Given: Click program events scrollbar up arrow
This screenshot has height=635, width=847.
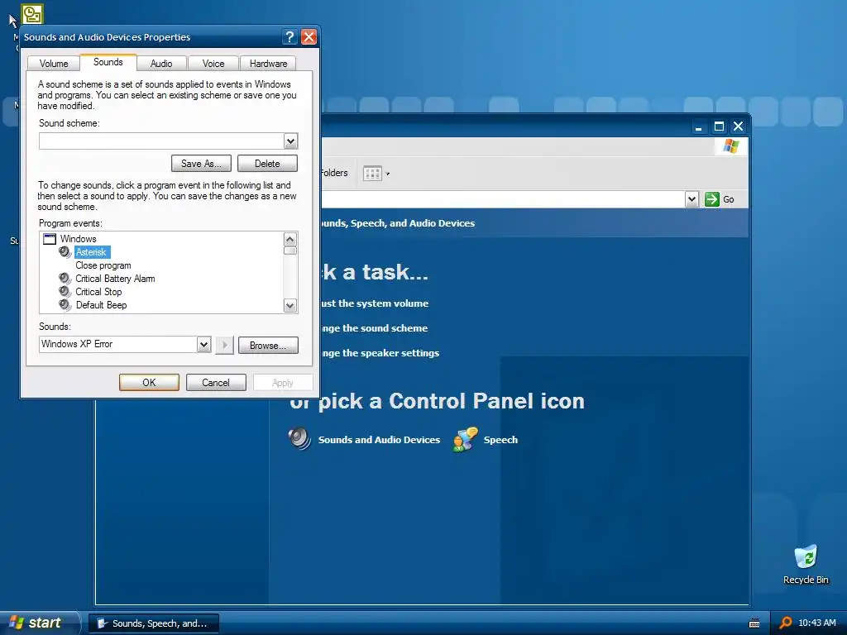Looking at the screenshot, I should (x=290, y=239).
